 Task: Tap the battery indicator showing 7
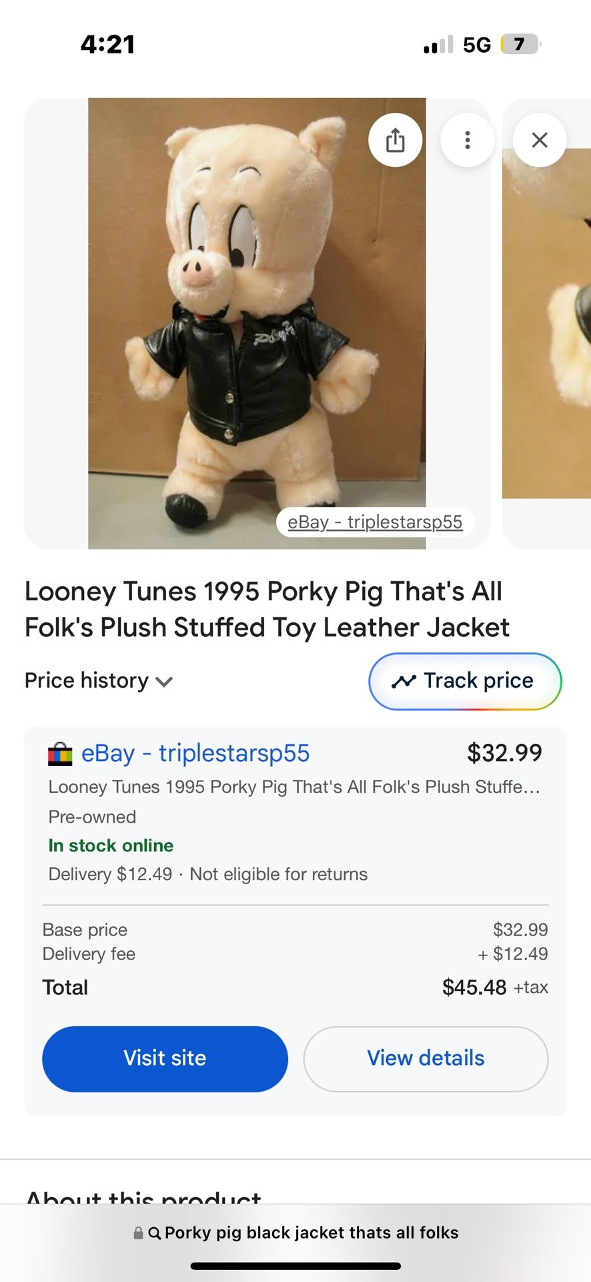pos(518,44)
